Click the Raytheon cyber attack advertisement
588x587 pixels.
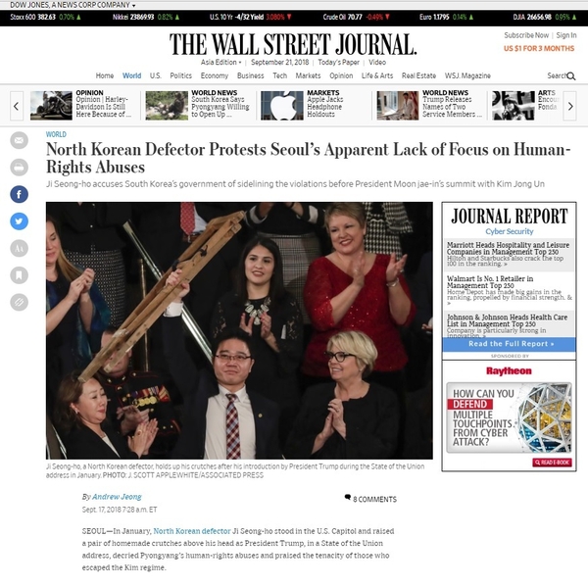(510, 417)
